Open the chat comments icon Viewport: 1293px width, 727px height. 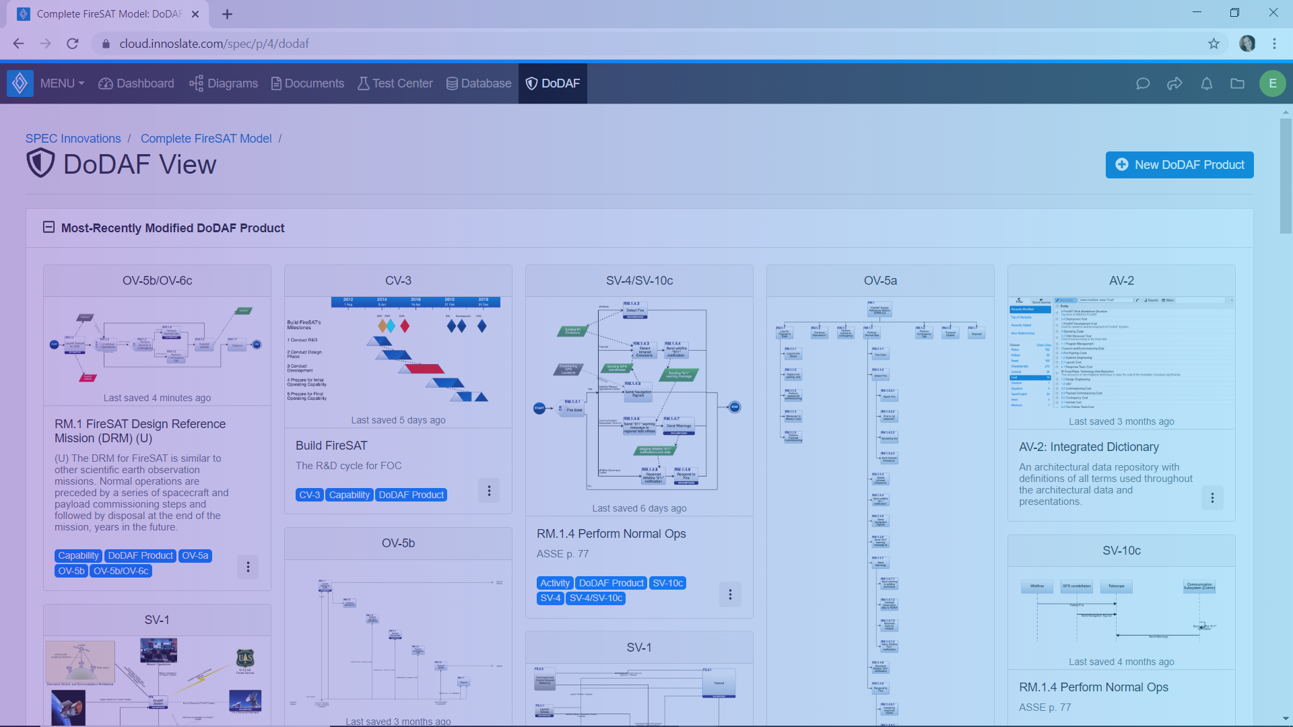pos(1143,83)
